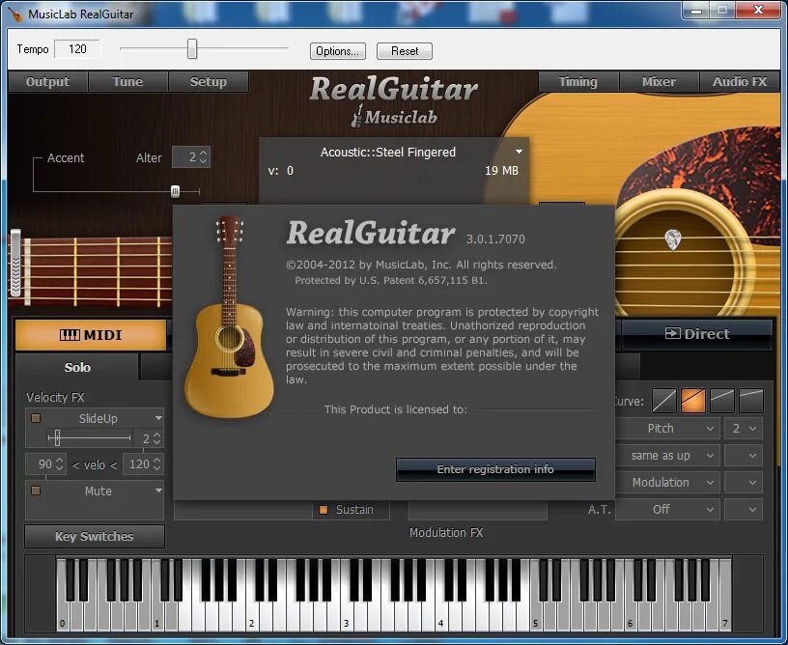Click the capo handle at fretboard's left edge
Viewport: 788px width, 645px height.
[x=16, y=263]
